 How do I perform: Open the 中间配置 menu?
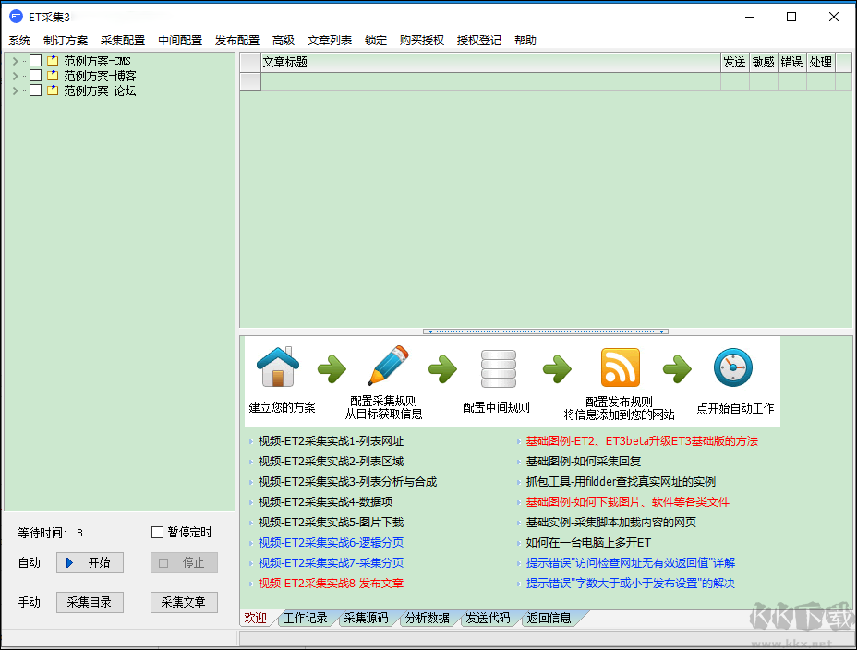click(x=180, y=41)
